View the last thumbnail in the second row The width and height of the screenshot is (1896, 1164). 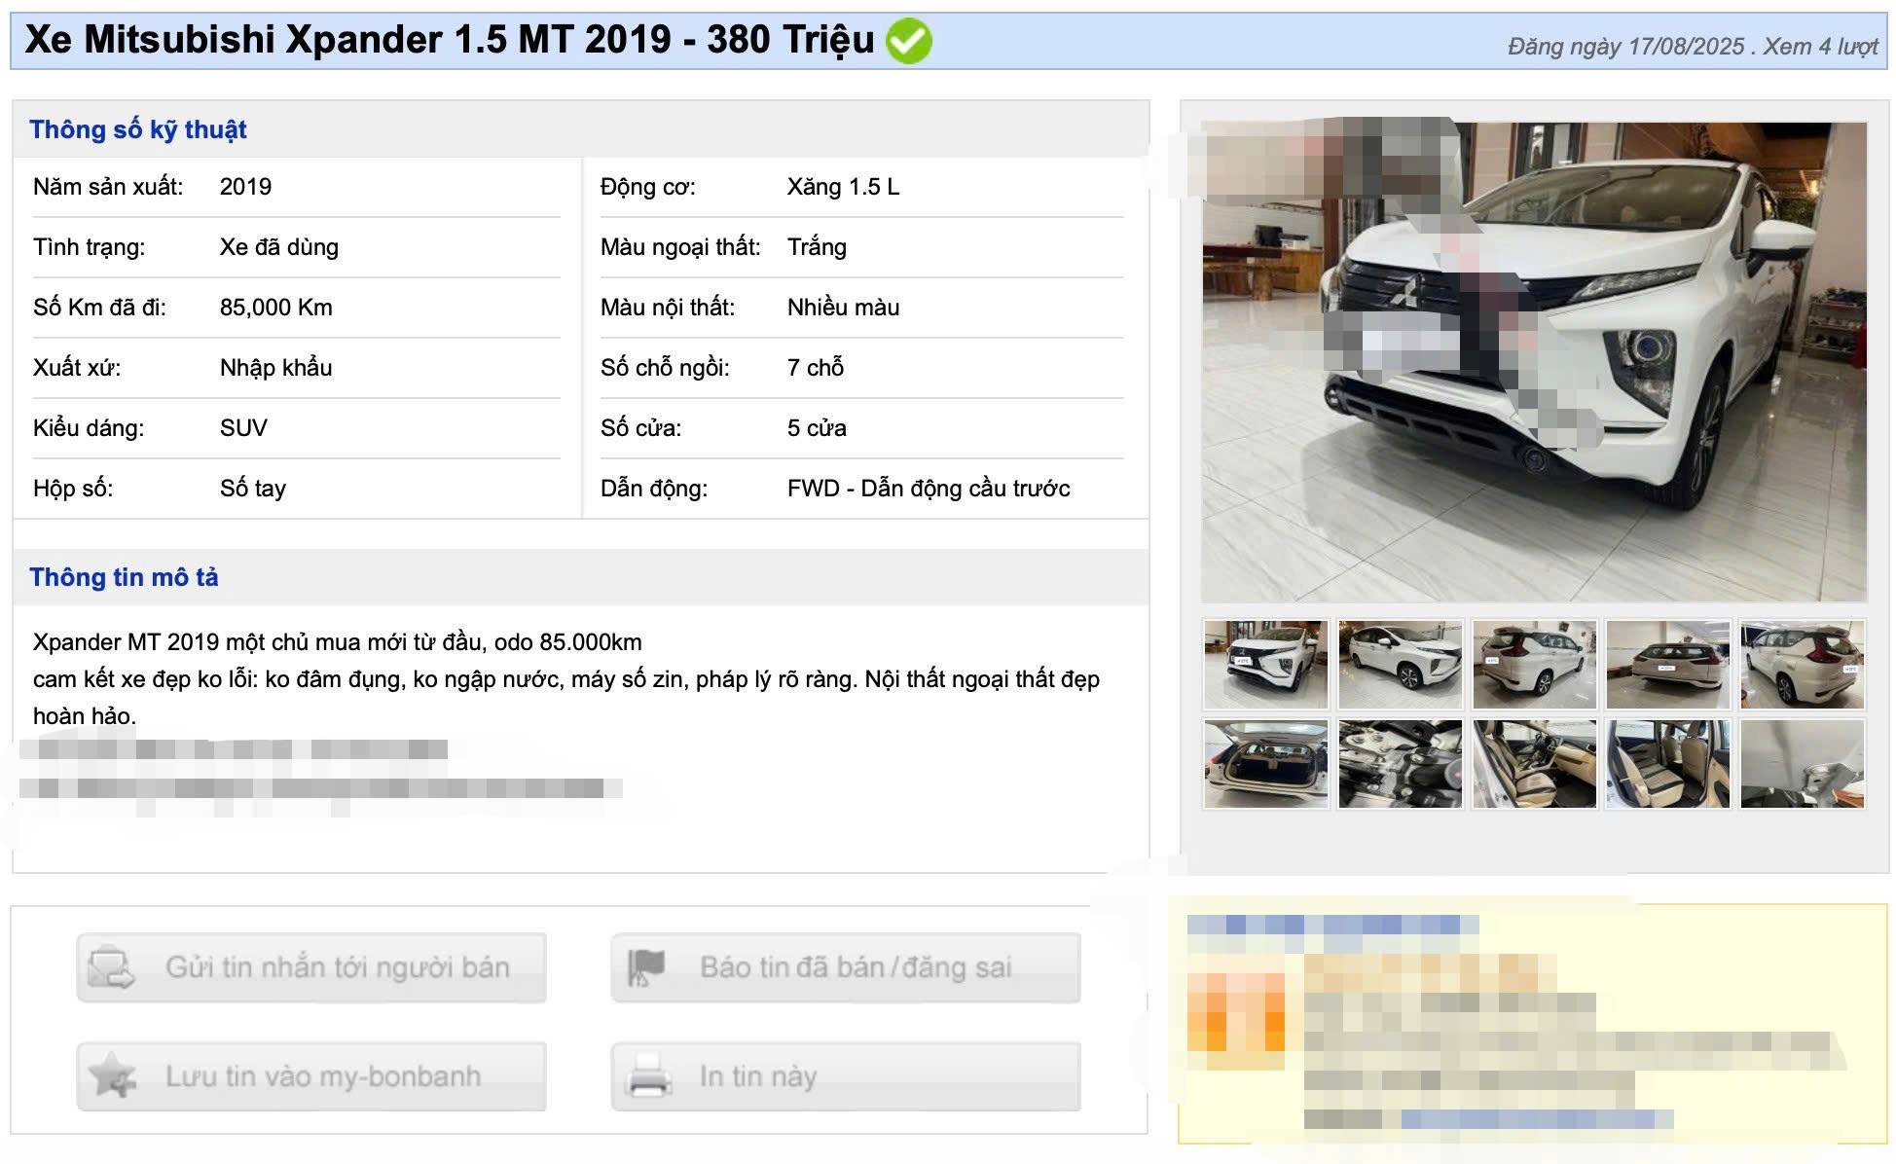pyautogui.click(x=1802, y=764)
